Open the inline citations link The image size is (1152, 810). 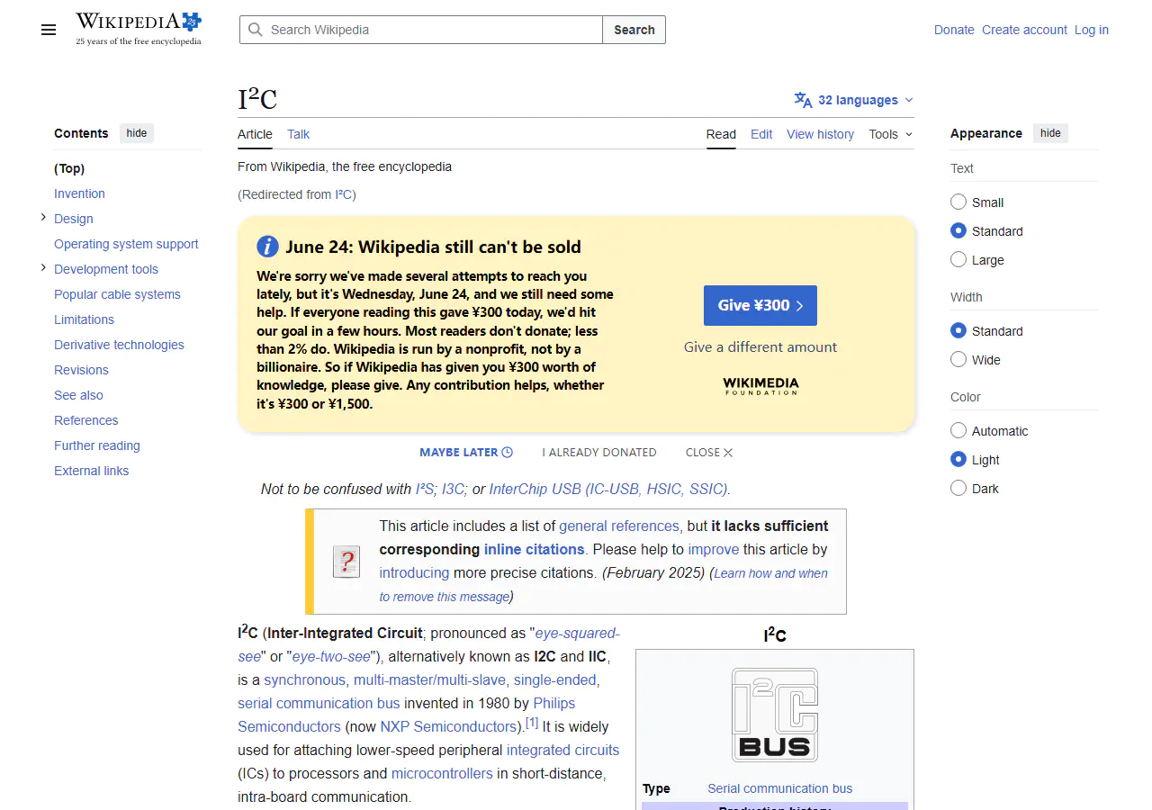(x=534, y=549)
